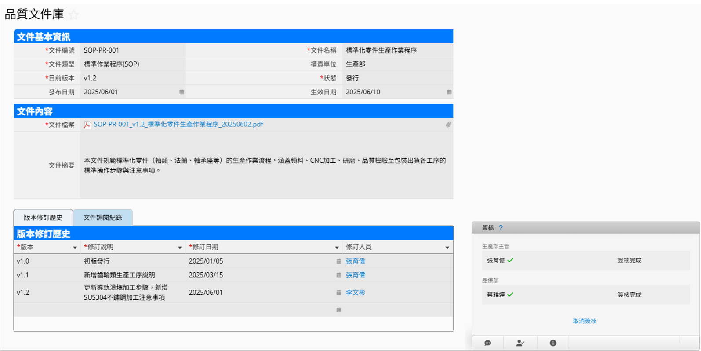The image size is (701, 351).
Task: Open 張育偉 link in v1.0 row
Action: pos(355,261)
